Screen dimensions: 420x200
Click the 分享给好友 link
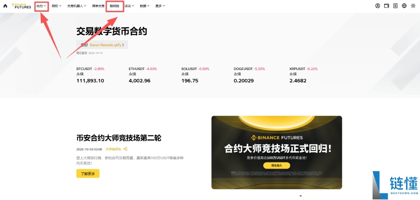[113, 149]
